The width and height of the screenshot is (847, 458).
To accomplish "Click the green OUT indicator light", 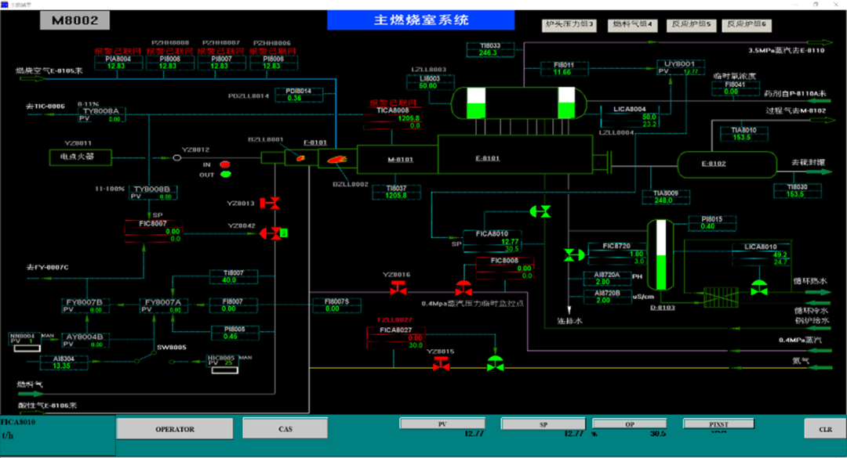I will pyautogui.click(x=226, y=175).
